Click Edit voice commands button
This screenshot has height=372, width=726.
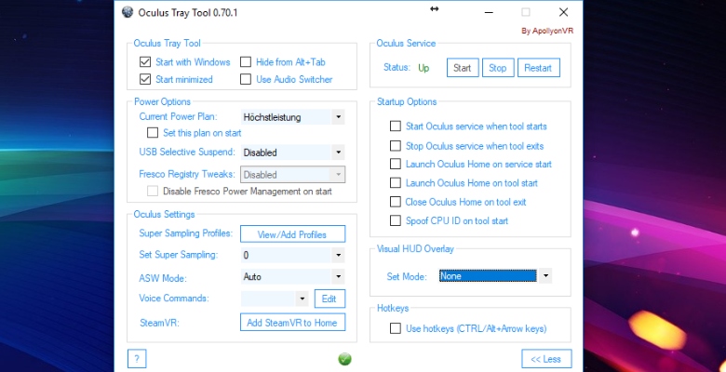click(x=329, y=299)
